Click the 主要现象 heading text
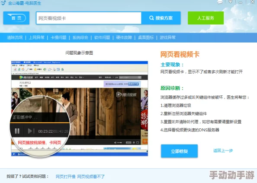The image size is (257, 183). [172, 65]
